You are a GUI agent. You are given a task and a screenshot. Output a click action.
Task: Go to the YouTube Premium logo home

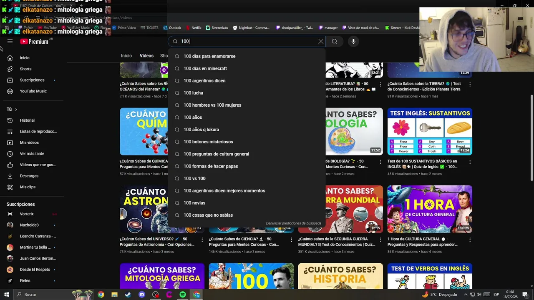point(34,41)
